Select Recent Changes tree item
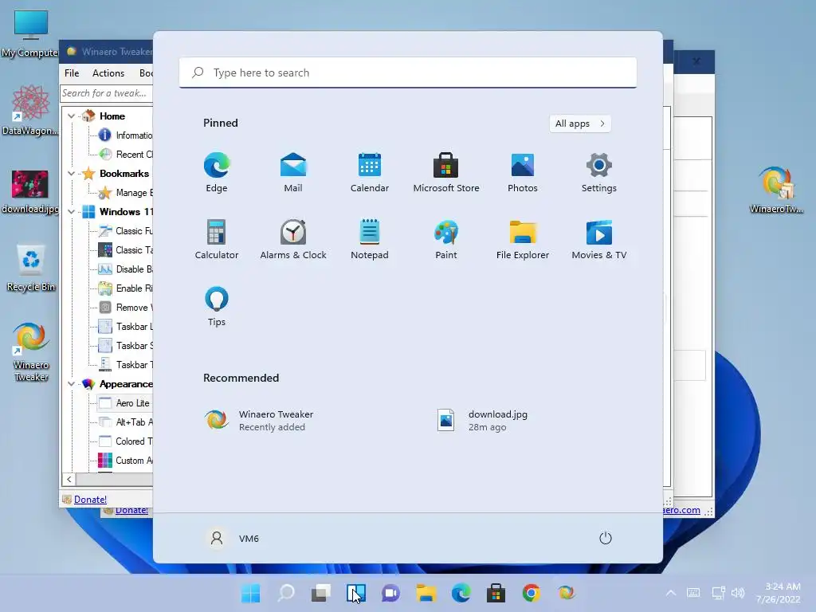 pos(125,155)
